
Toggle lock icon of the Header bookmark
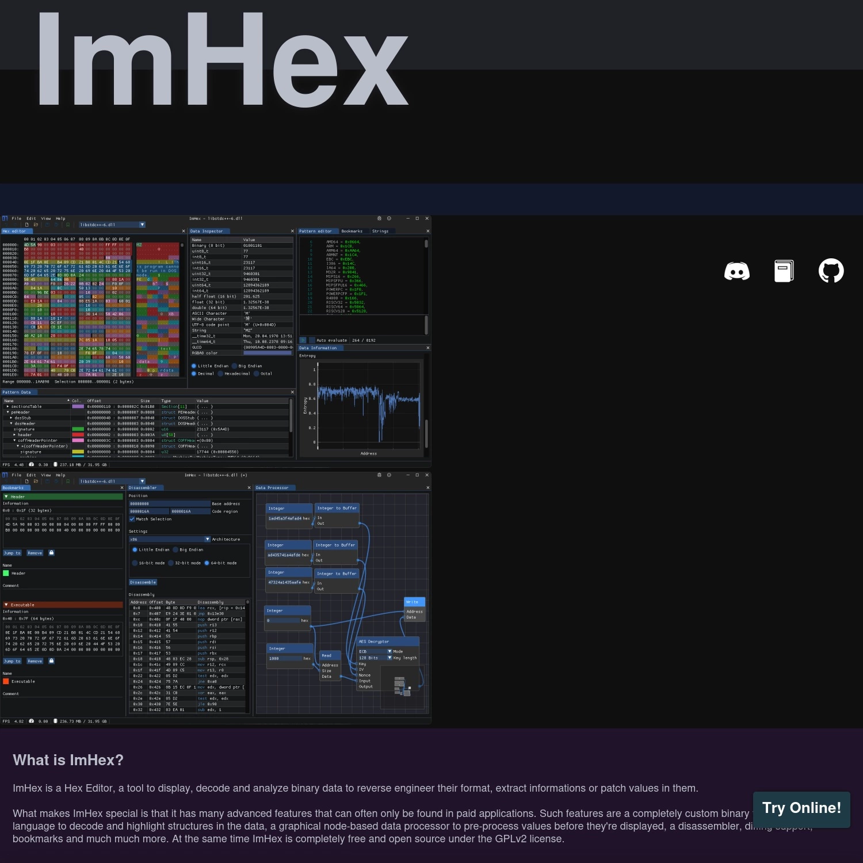click(x=51, y=552)
